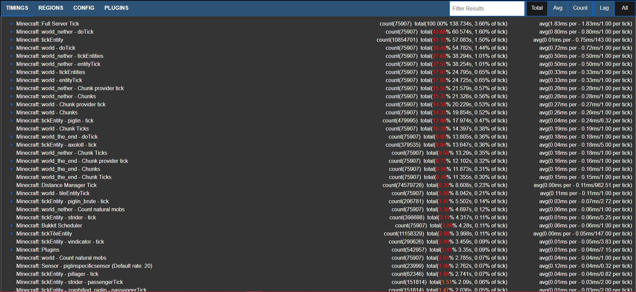Expand world_the_end - Chunks arrow
The width and height of the screenshot is (636, 292).
(11, 169)
